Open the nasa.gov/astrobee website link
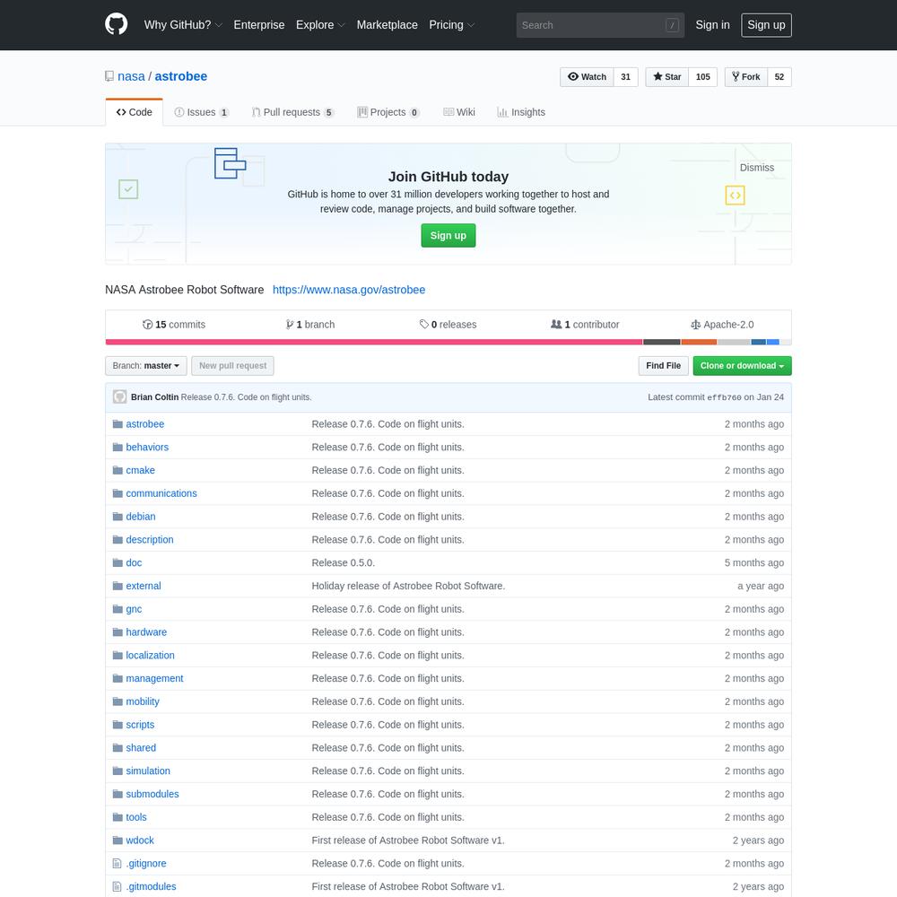The width and height of the screenshot is (897, 897). coord(349,290)
